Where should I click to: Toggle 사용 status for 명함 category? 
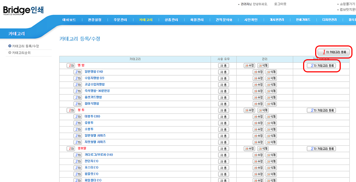tap(224, 66)
